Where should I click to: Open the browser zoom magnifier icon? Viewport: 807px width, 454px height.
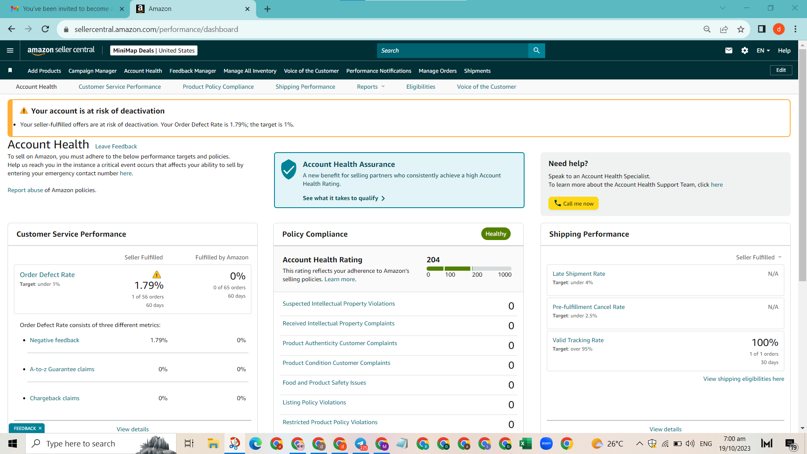707,29
